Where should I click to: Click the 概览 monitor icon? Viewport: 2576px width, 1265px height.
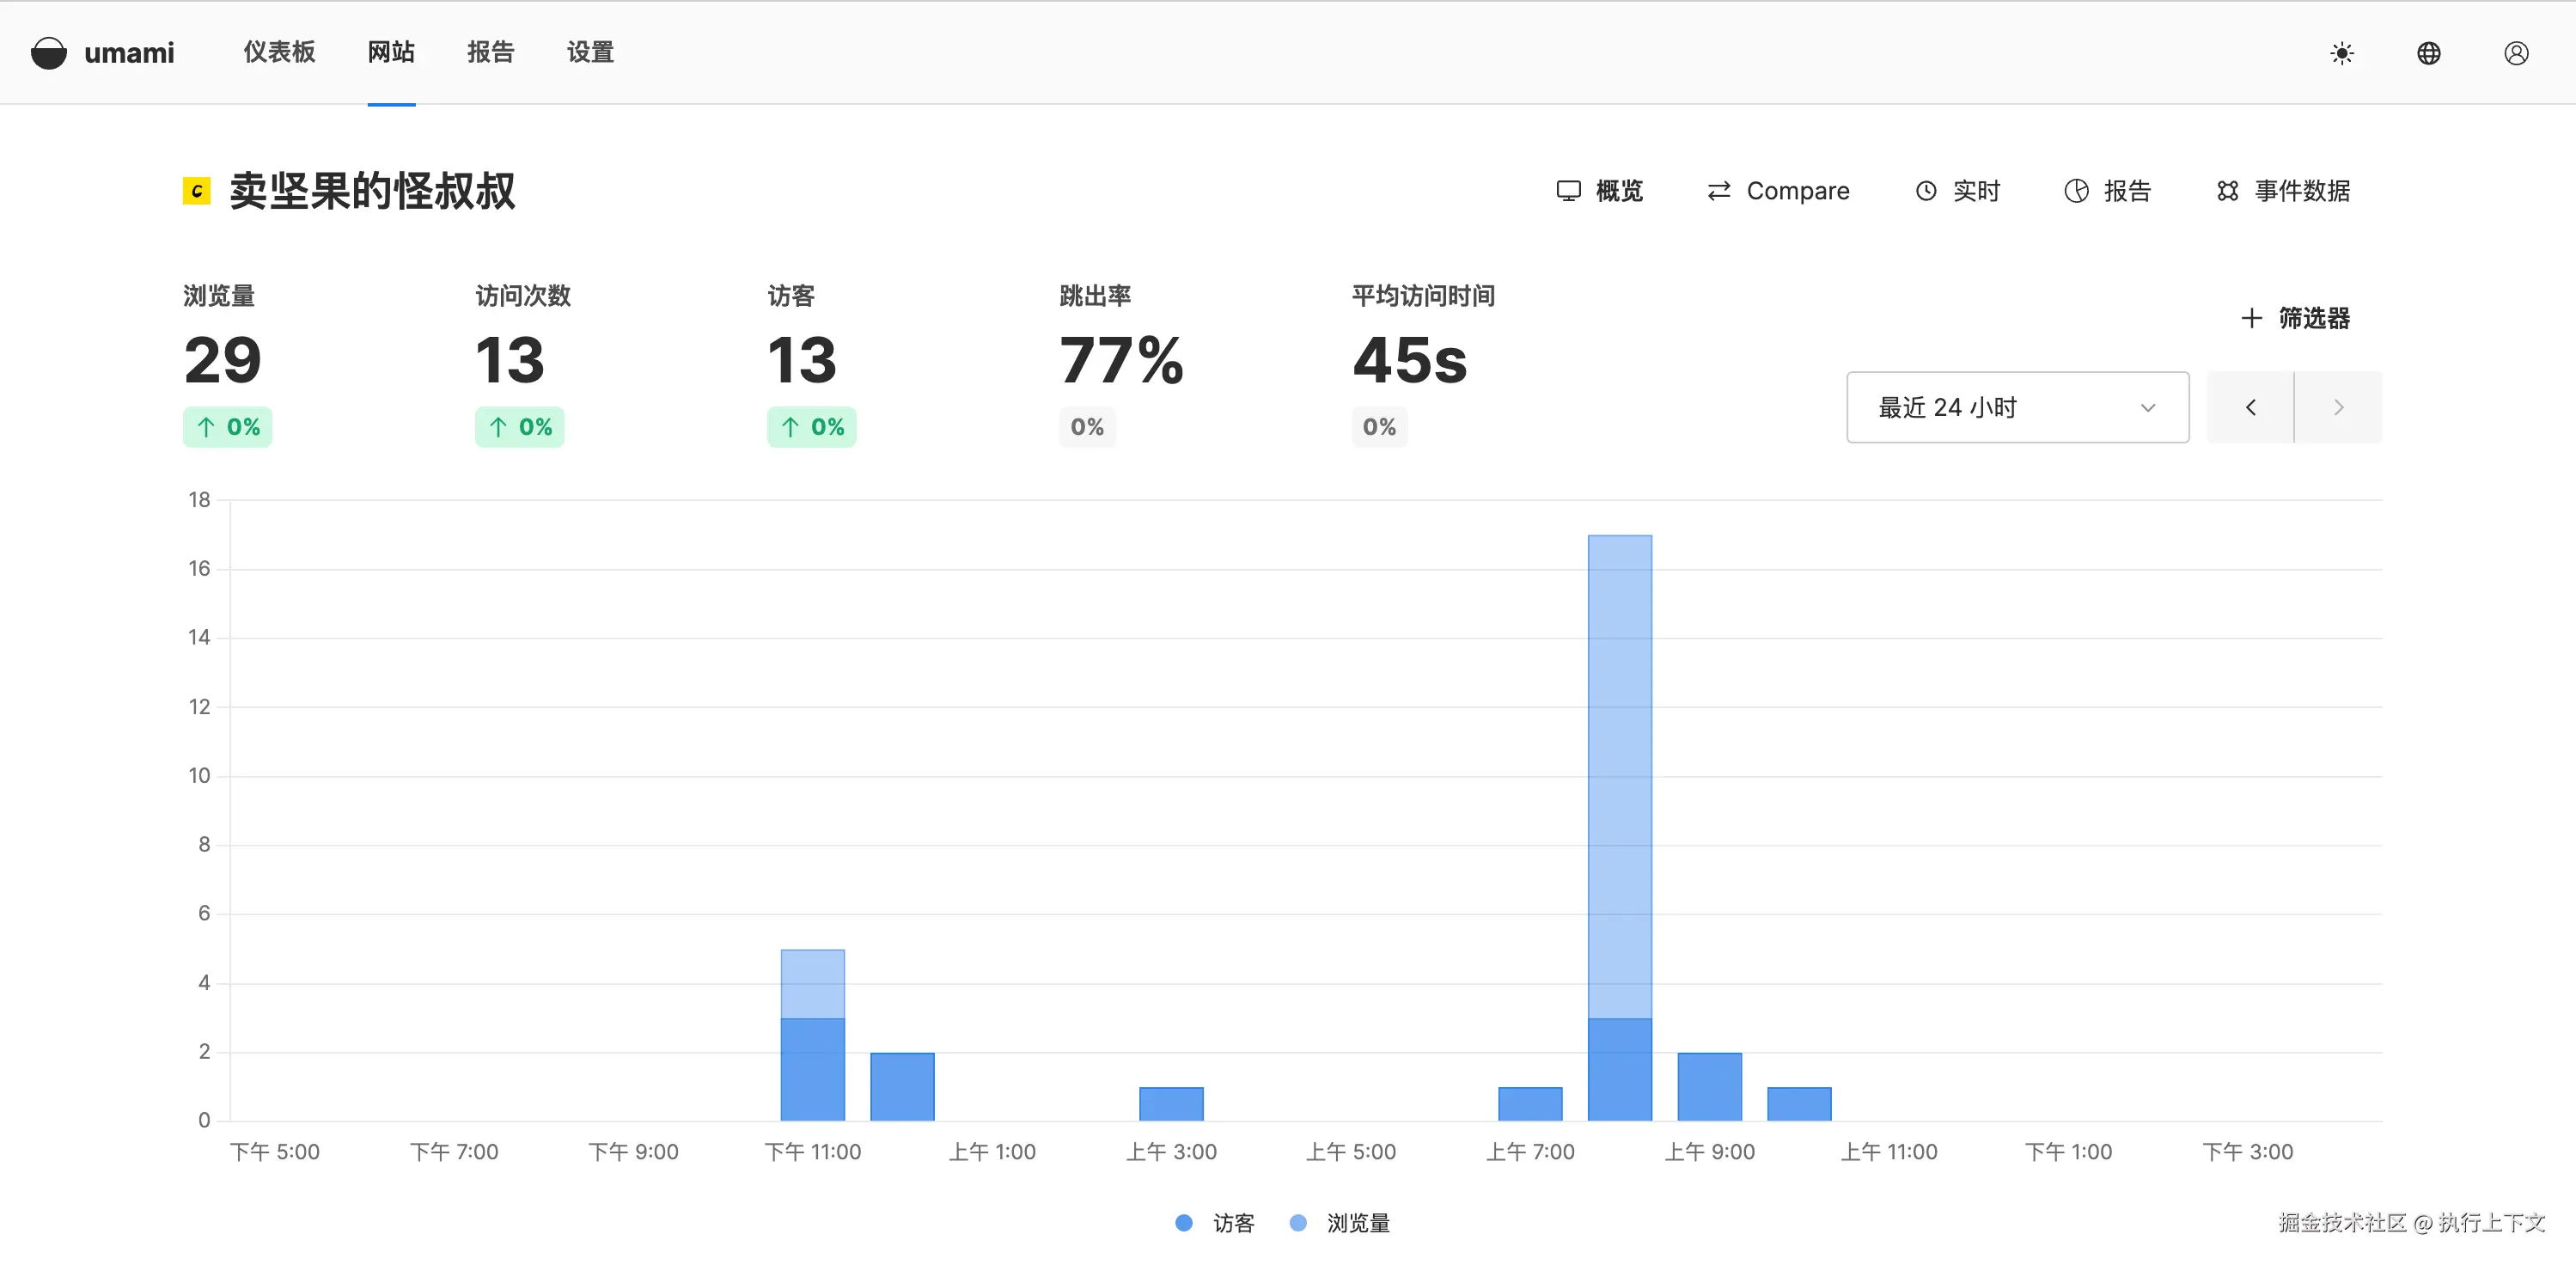point(1568,191)
